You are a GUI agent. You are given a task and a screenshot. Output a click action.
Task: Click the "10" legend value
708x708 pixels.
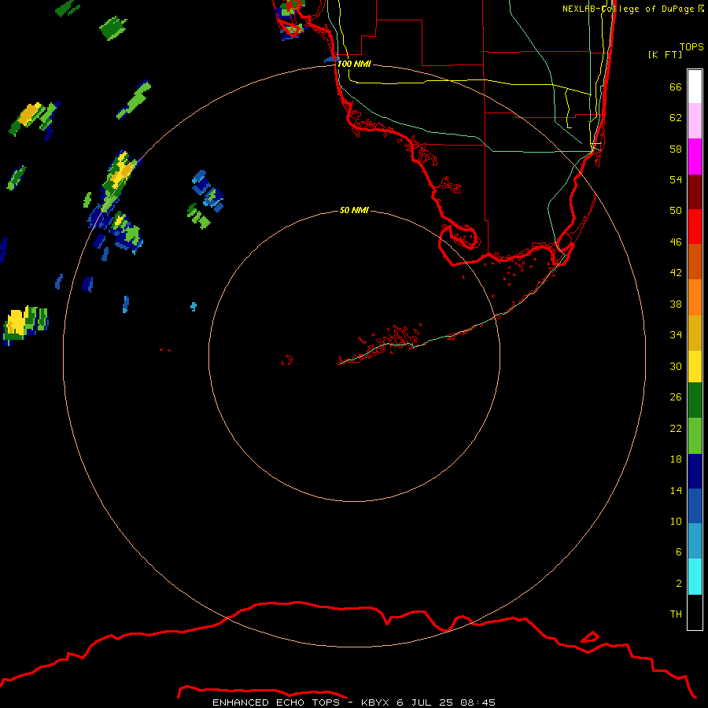coord(676,521)
